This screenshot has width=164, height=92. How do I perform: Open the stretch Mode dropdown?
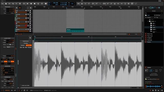click(x=10, y=47)
